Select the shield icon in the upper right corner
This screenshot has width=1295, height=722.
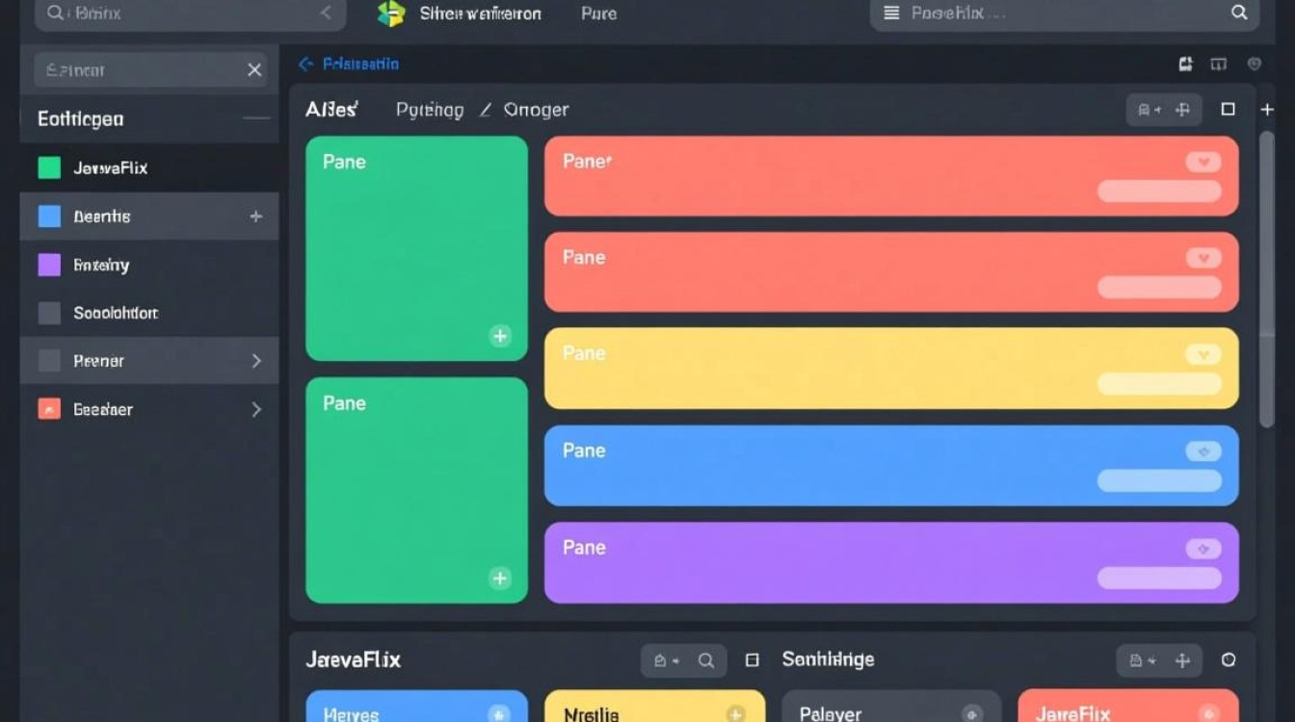click(1254, 64)
